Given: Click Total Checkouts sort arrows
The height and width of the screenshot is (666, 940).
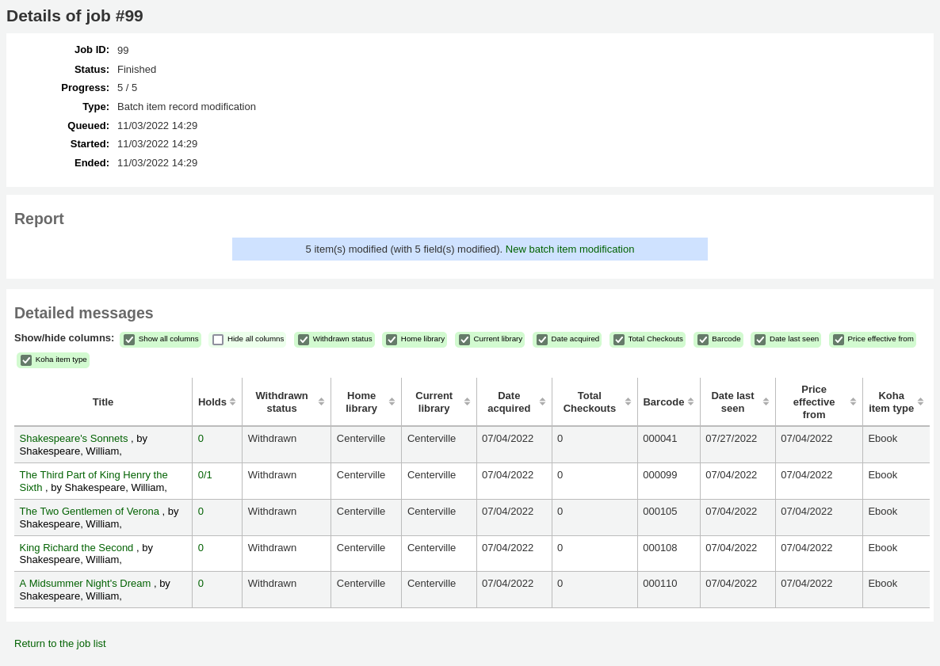Looking at the screenshot, I should coord(628,402).
